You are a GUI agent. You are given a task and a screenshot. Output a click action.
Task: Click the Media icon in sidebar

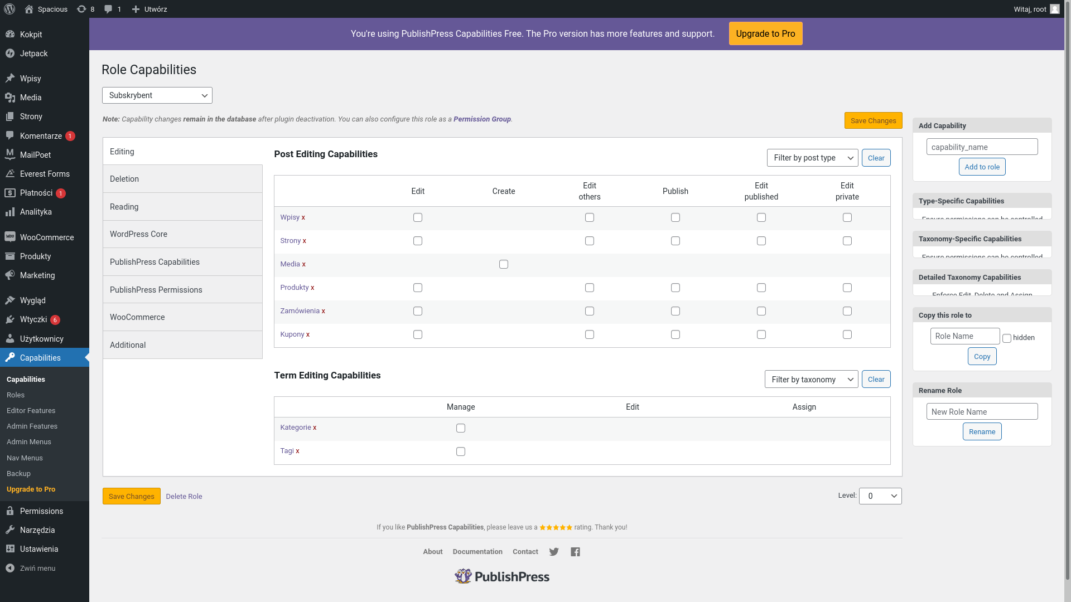click(x=10, y=98)
